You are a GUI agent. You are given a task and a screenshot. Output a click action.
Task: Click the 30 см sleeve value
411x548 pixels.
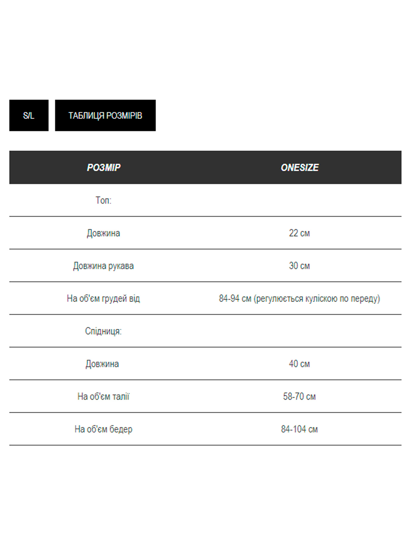click(x=299, y=266)
